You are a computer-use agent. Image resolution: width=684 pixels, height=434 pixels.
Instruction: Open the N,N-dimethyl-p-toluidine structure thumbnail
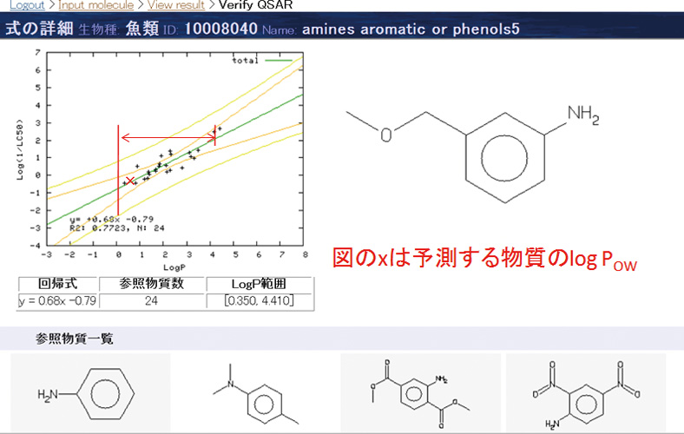255,393
